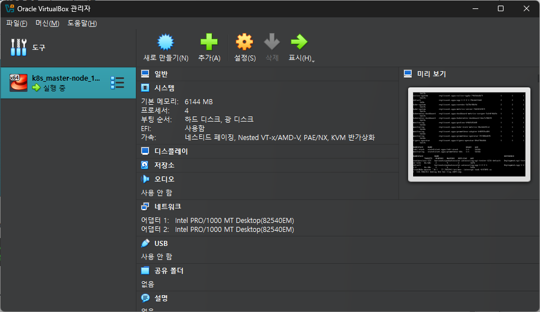Click the 시스템 chip icon

pos(145,88)
